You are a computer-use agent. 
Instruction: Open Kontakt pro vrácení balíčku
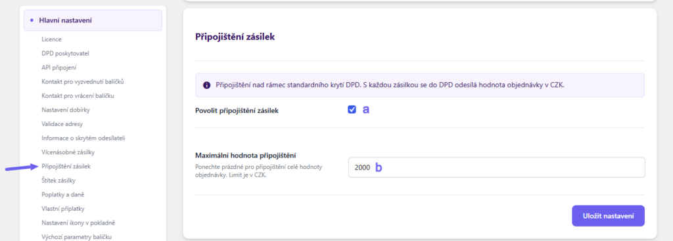78,96
